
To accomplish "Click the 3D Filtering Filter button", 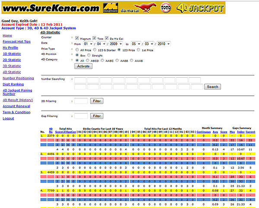I will [x=97, y=101].
